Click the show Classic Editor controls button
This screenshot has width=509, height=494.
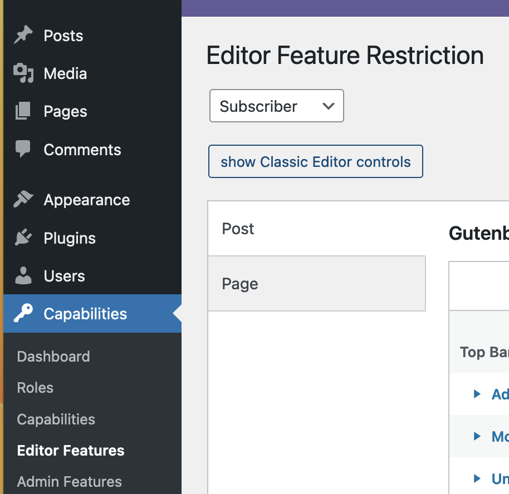click(315, 161)
